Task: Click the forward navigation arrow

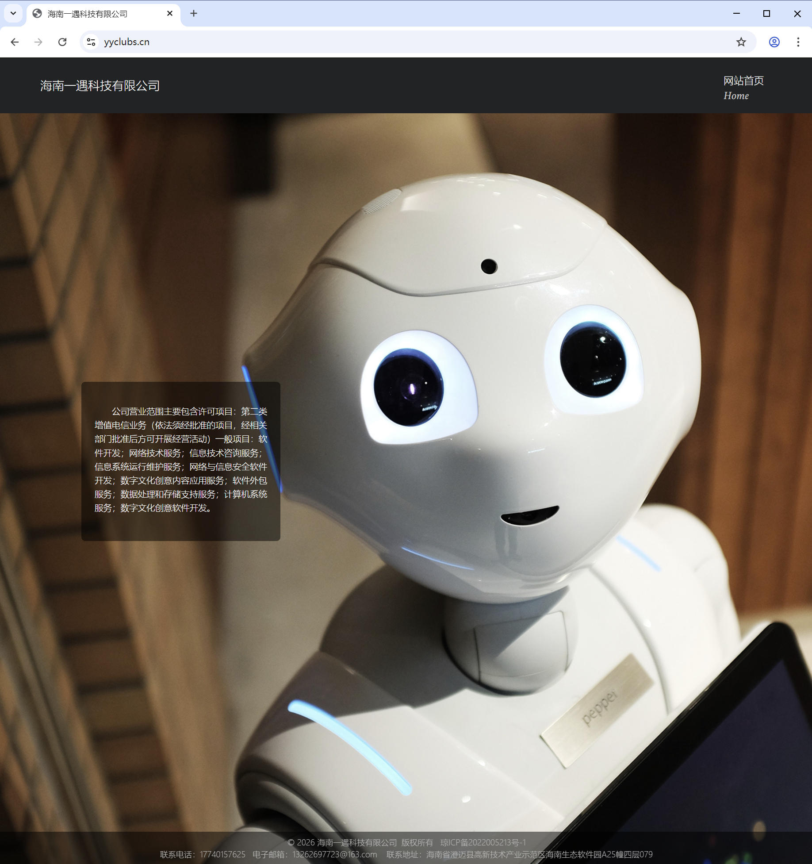Action: click(x=38, y=42)
